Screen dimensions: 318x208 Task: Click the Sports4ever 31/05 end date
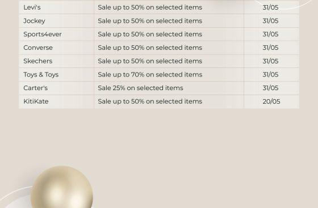pos(270,35)
